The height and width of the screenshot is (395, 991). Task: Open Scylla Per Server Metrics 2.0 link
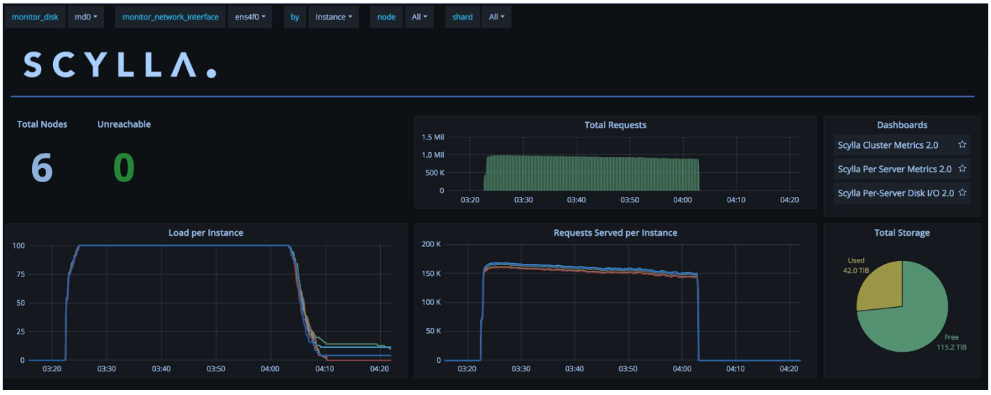click(x=894, y=169)
